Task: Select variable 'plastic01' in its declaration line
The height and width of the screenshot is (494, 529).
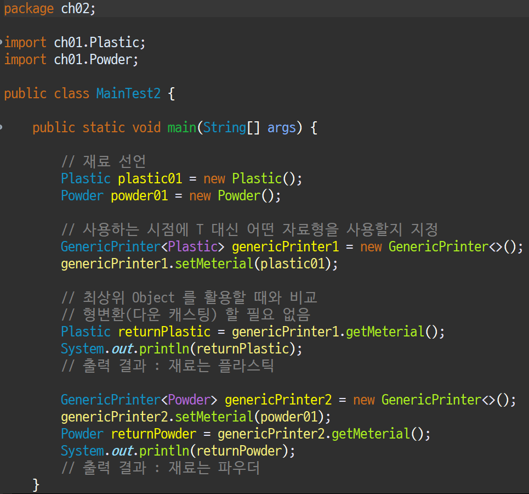Action: pyautogui.click(x=150, y=178)
